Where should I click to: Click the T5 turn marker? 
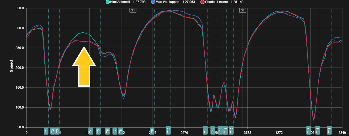tap(98, 131)
